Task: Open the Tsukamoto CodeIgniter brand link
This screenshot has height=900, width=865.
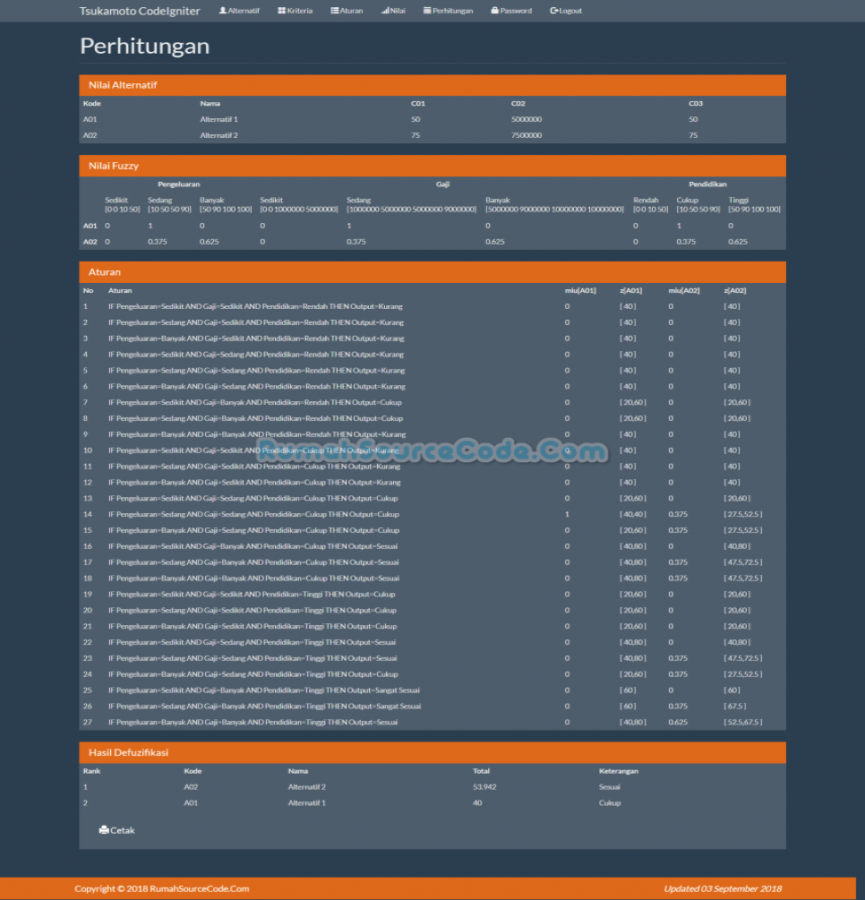Action: [x=140, y=11]
